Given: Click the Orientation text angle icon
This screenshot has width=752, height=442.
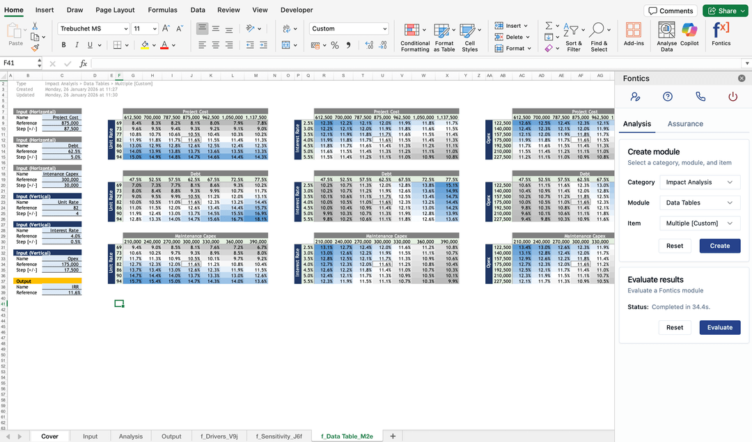Looking at the screenshot, I should 250,29.
